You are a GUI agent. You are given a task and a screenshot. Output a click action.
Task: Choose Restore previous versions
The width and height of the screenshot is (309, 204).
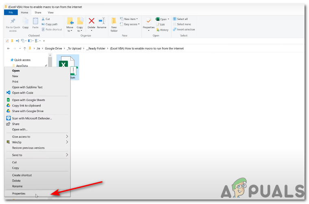click(x=37, y=148)
